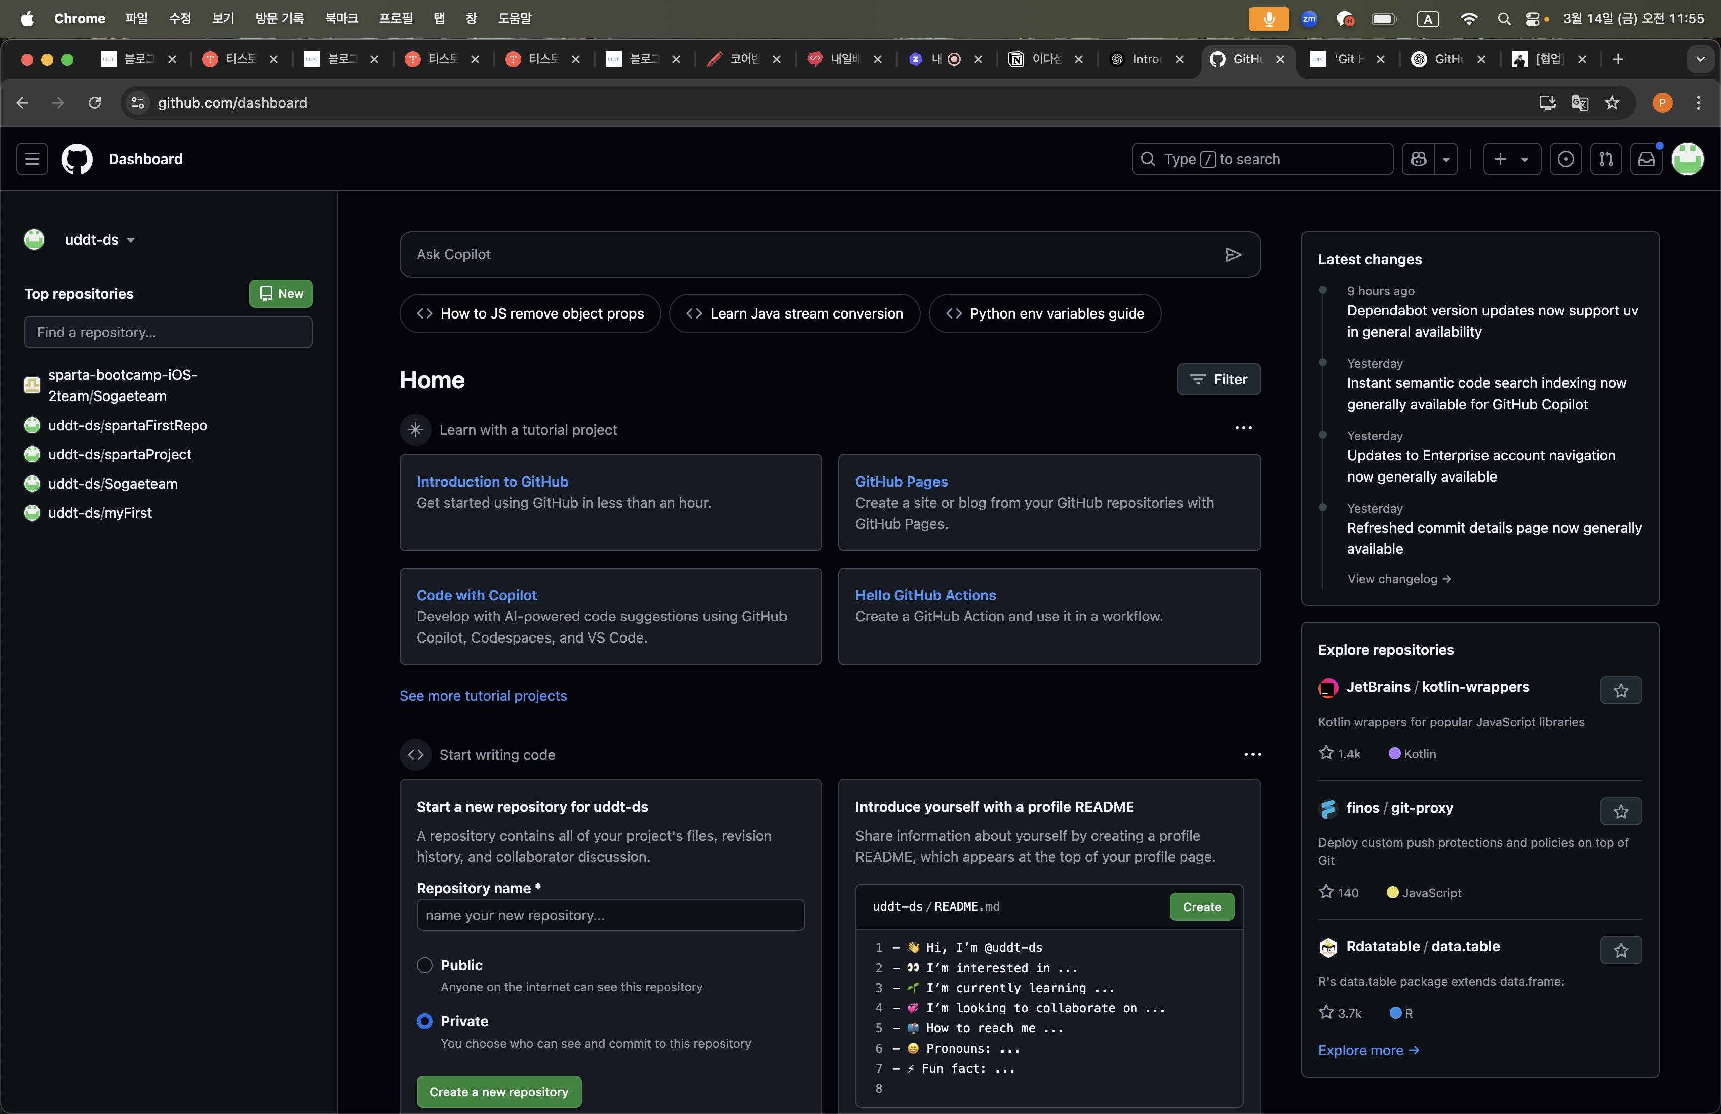Bookmark this page with the star icon
The image size is (1721, 1114).
[x=1612, y=103]
